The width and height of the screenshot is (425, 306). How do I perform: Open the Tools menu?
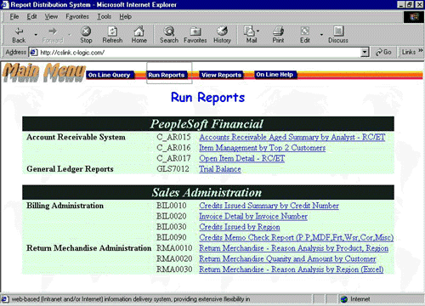click(x=104, y=17)
